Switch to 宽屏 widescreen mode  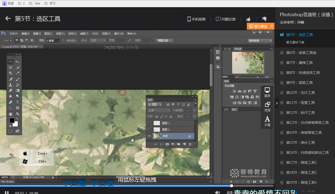267,106
